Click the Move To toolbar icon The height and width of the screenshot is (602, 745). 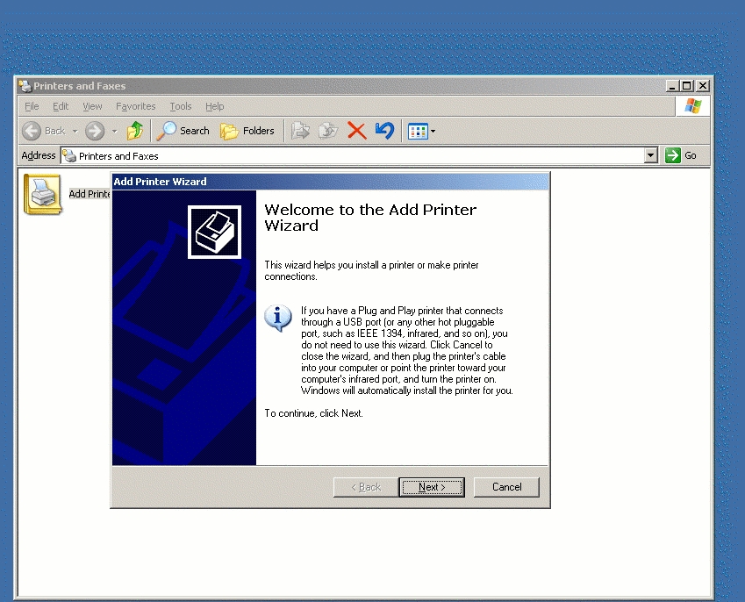301,131
